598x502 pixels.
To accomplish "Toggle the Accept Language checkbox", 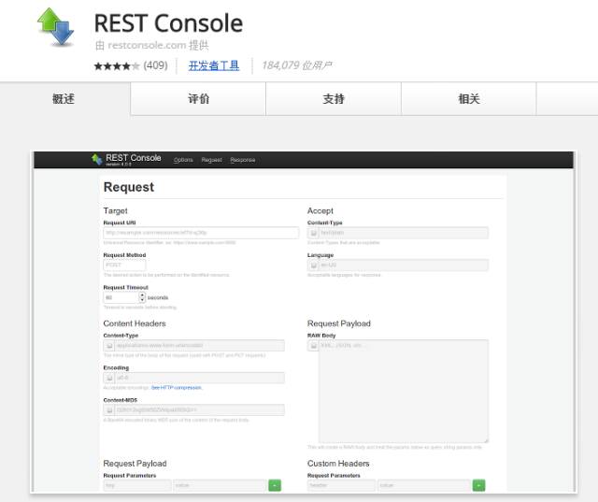I will coord(313,265).
